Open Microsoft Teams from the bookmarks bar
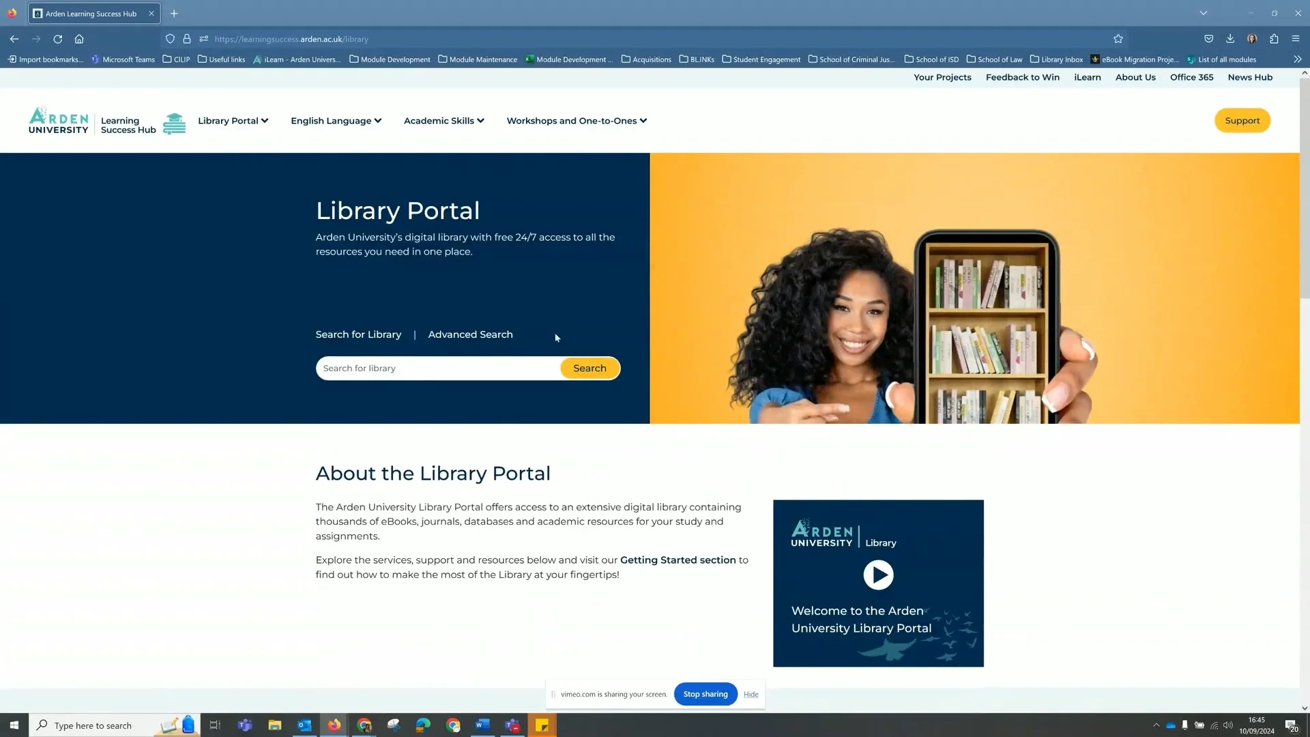The height and width of the screenshot is (737, 1310). click(123, 59)
